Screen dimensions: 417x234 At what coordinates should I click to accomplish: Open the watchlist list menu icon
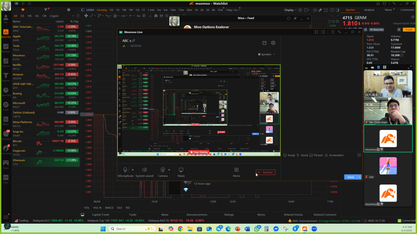pyautogui.click(x=78, y=16)
